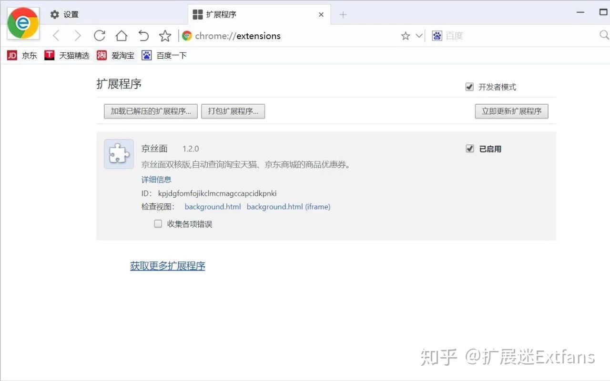Click the browser logo avatar icon

23,23
